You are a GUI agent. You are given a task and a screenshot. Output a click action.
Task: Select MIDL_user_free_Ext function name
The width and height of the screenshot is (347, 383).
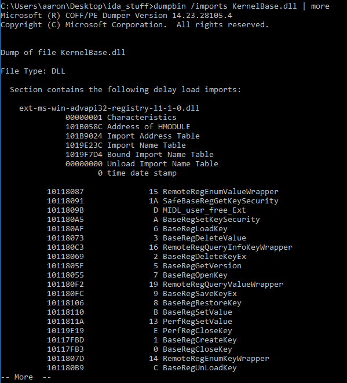click(204, 210)
